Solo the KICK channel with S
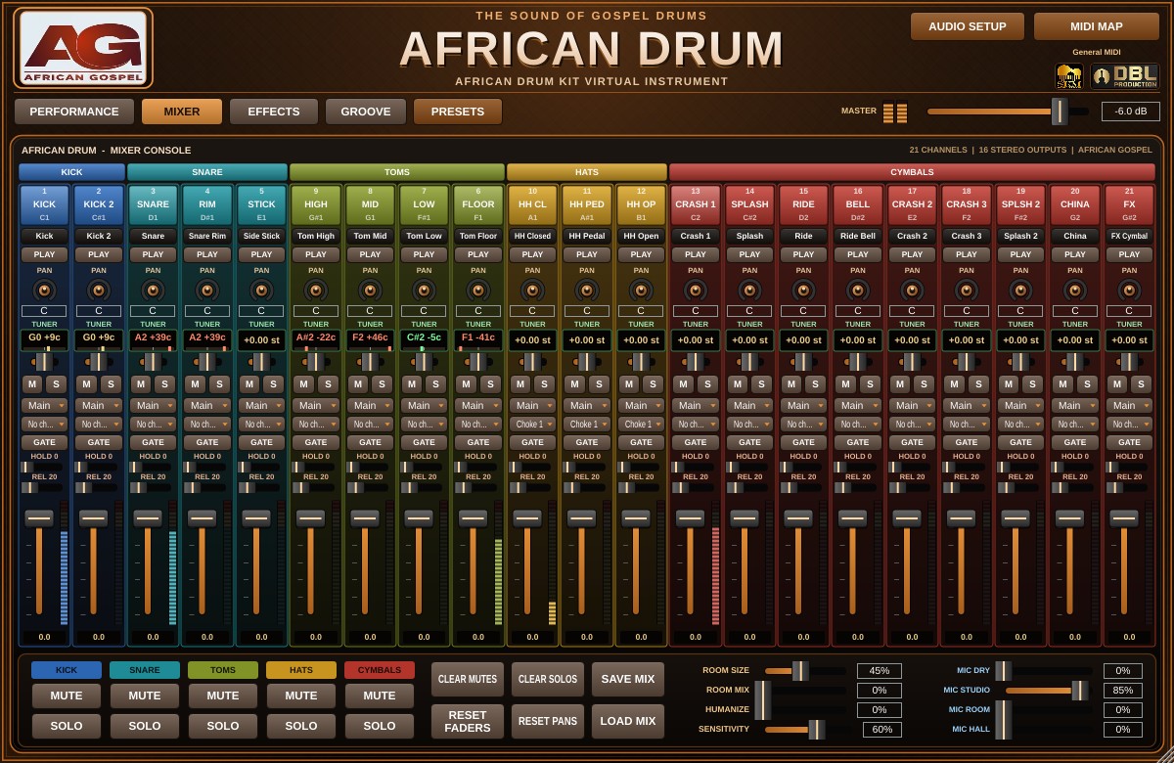Screen dimensions: 1174x763 pyautogui.click(x=56, y=384)
